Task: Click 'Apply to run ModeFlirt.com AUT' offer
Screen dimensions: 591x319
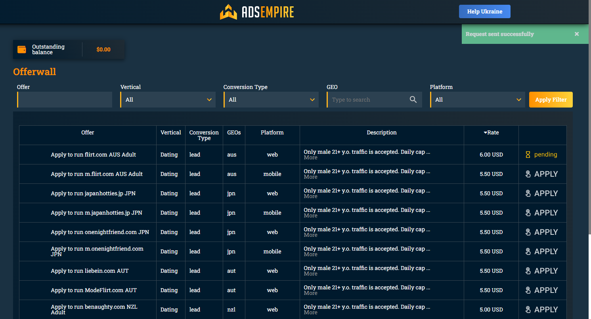Action: [94, 290]
